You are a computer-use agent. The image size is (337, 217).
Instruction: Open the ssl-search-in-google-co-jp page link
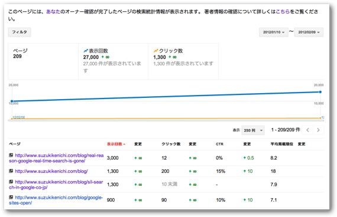(56, 185)
